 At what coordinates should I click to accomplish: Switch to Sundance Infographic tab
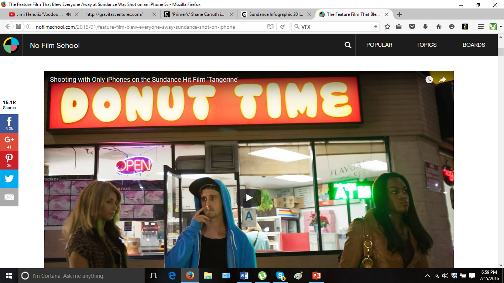tap(276, 14)
